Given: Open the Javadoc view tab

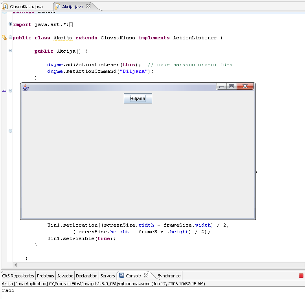Looking at the screenshot, I should 65,276.
